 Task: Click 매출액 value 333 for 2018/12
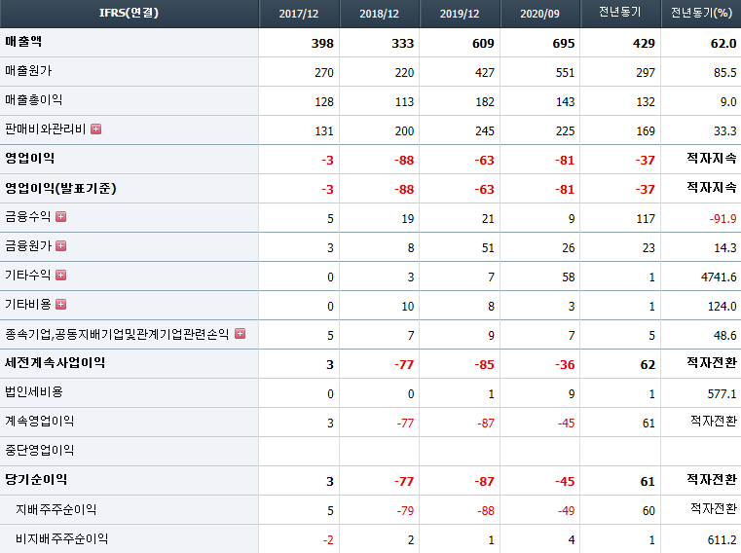tap(403, 44)
